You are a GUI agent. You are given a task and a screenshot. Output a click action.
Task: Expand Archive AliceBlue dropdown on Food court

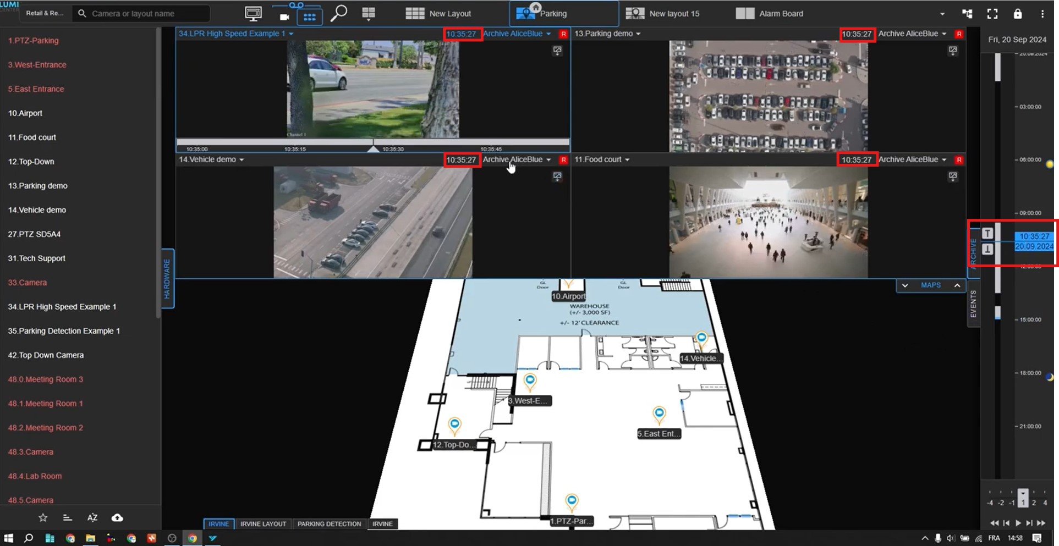coord(944,160)
